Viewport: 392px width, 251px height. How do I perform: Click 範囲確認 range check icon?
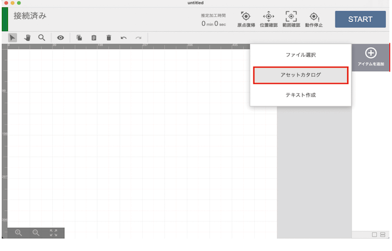[291, 20]
